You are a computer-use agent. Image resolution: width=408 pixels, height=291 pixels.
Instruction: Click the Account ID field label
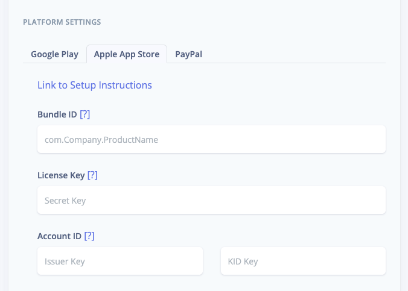[x=59, y=236]
